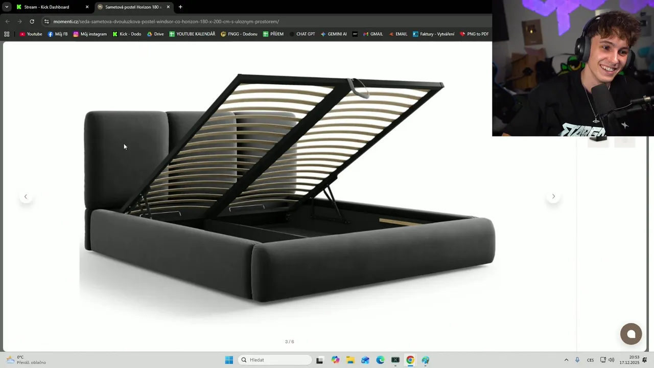Open the Můj instagram bookmark
Viewport: 654px width, 368px height.
coord(90,34)
